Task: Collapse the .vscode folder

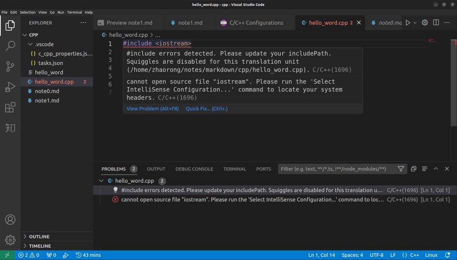Action: pos(57,44)
